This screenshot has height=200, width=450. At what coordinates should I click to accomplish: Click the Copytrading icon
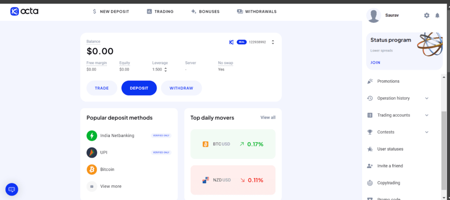click(370, 182)
